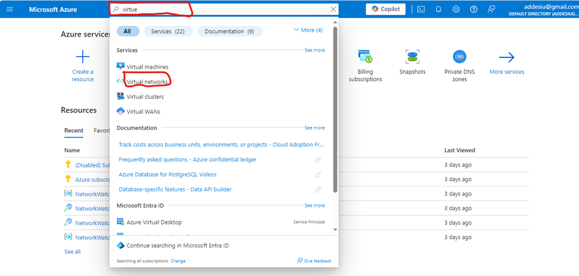Click external link icon beside PostgreSQL Videos
Screen dimensions: 579x276
click(318, 175)
